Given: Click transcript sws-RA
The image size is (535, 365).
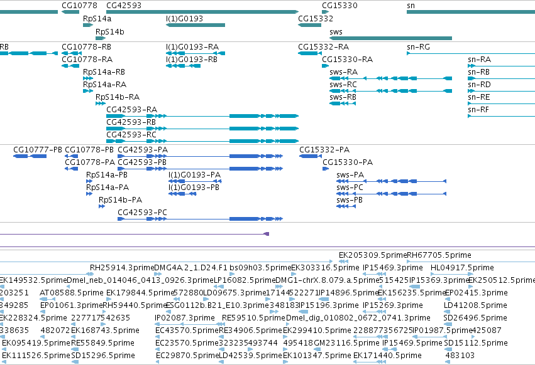Looking at the screenshot, I should 390,78.
